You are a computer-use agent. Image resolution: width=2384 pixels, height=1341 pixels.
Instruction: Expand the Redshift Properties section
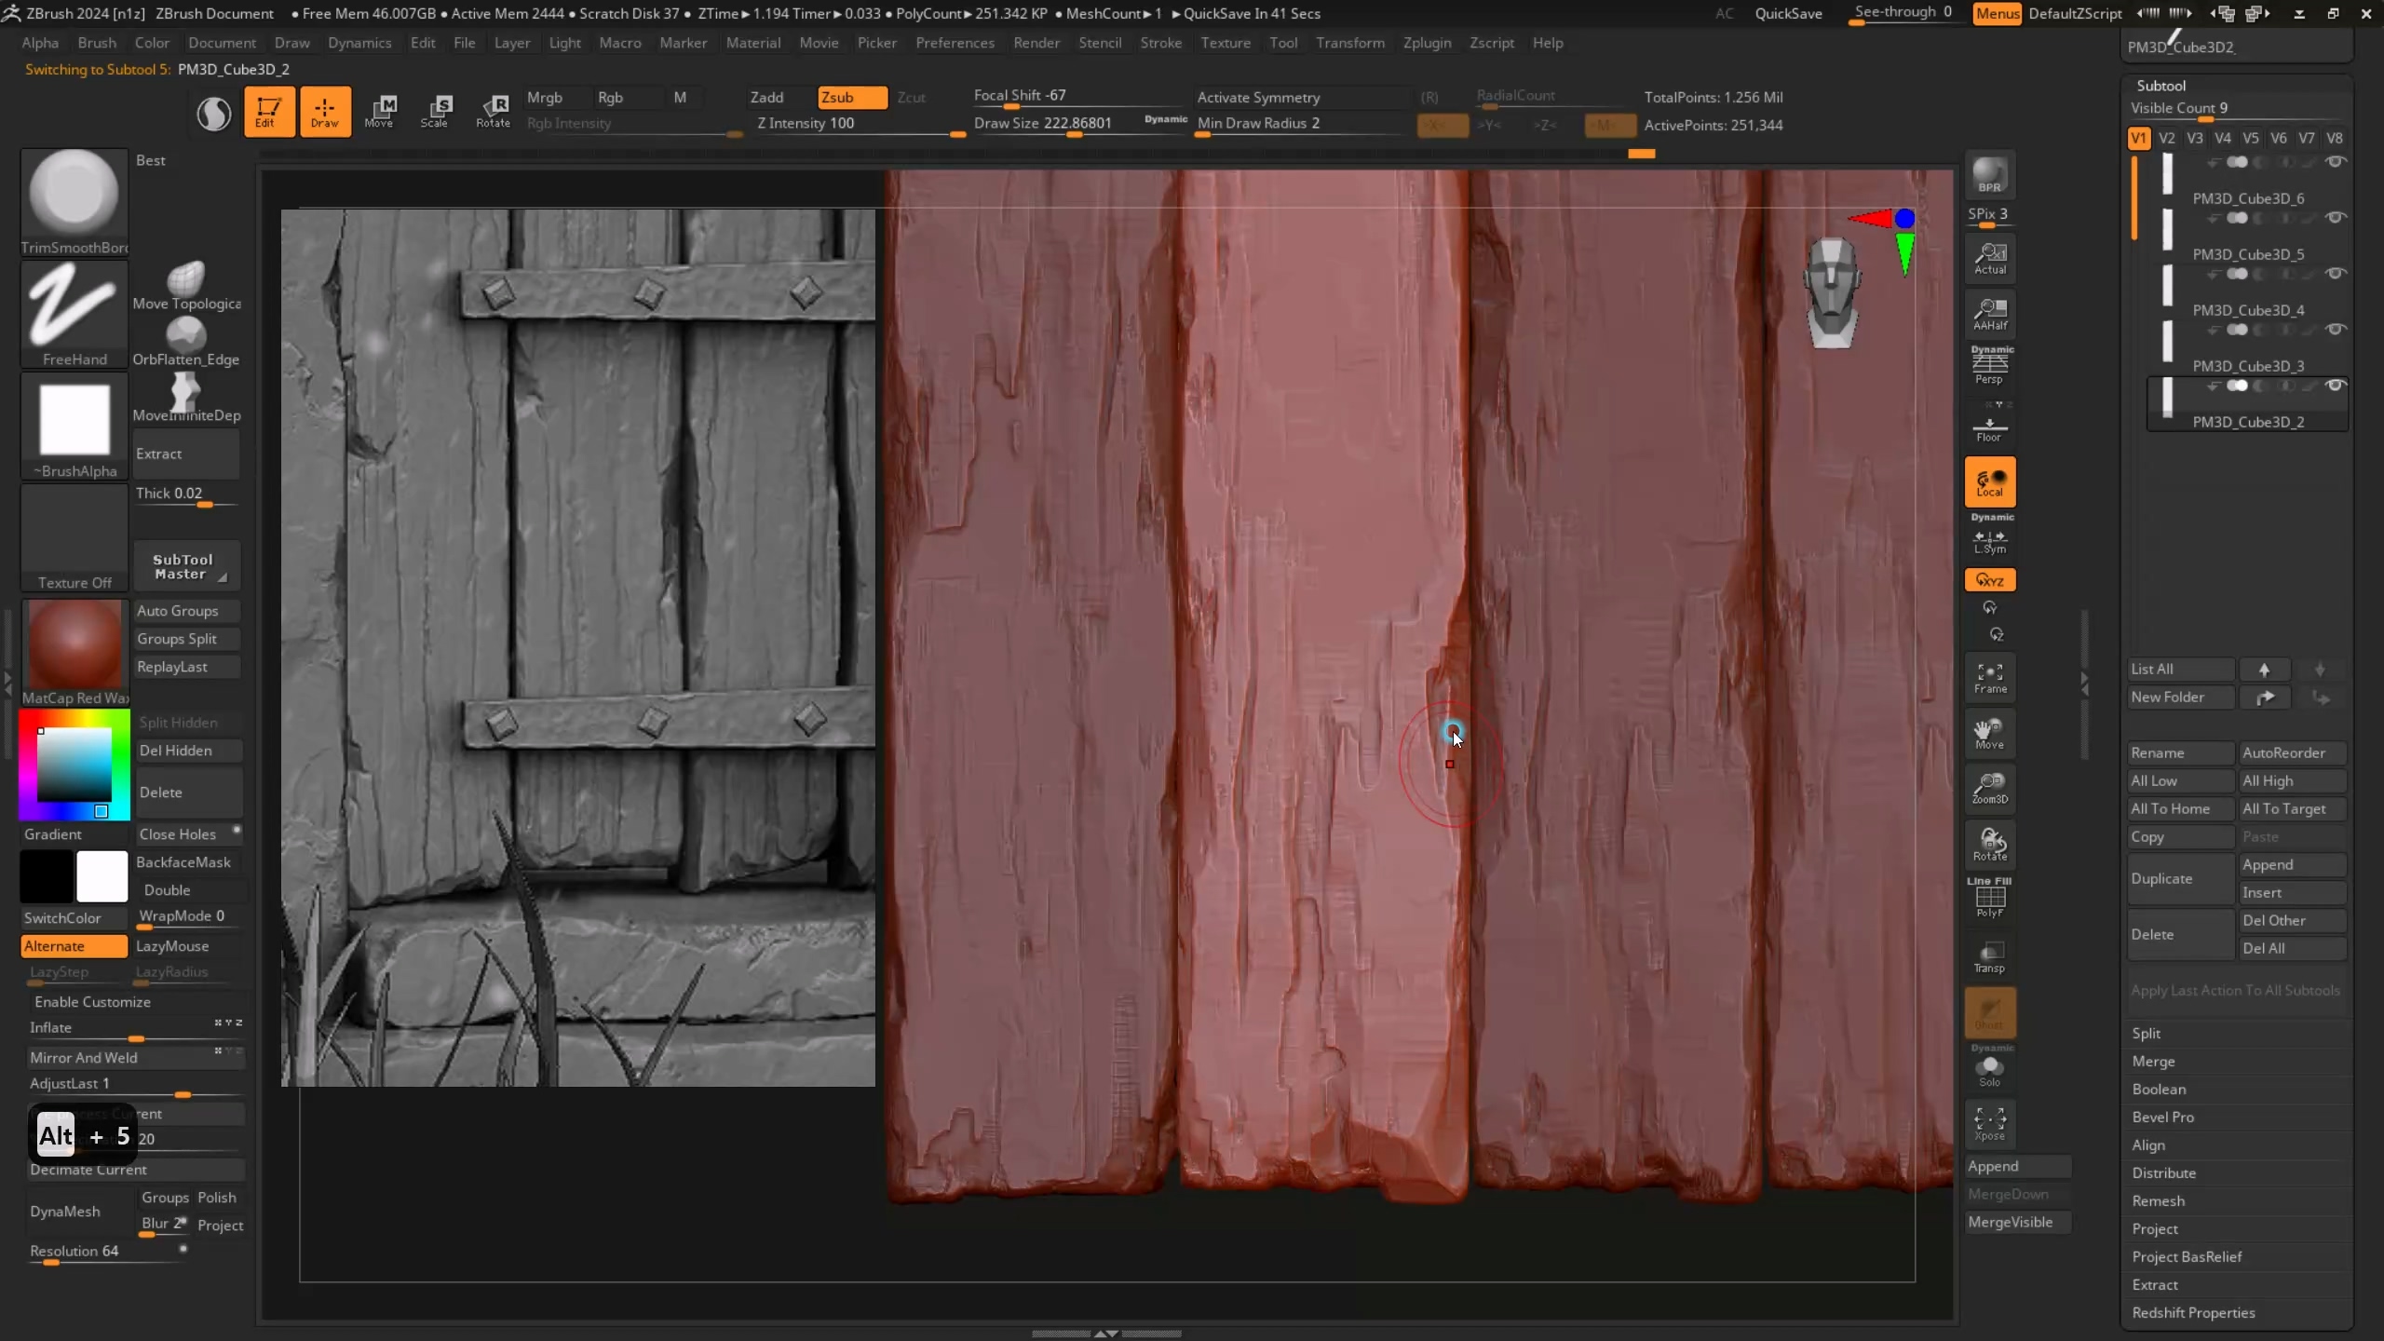coord(2193,1312)
